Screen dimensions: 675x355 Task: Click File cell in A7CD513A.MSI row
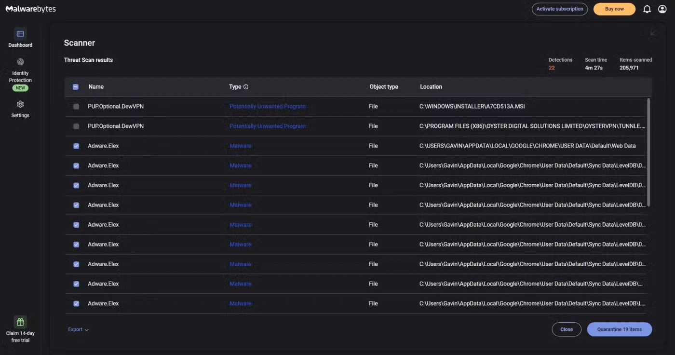point(373,107)
